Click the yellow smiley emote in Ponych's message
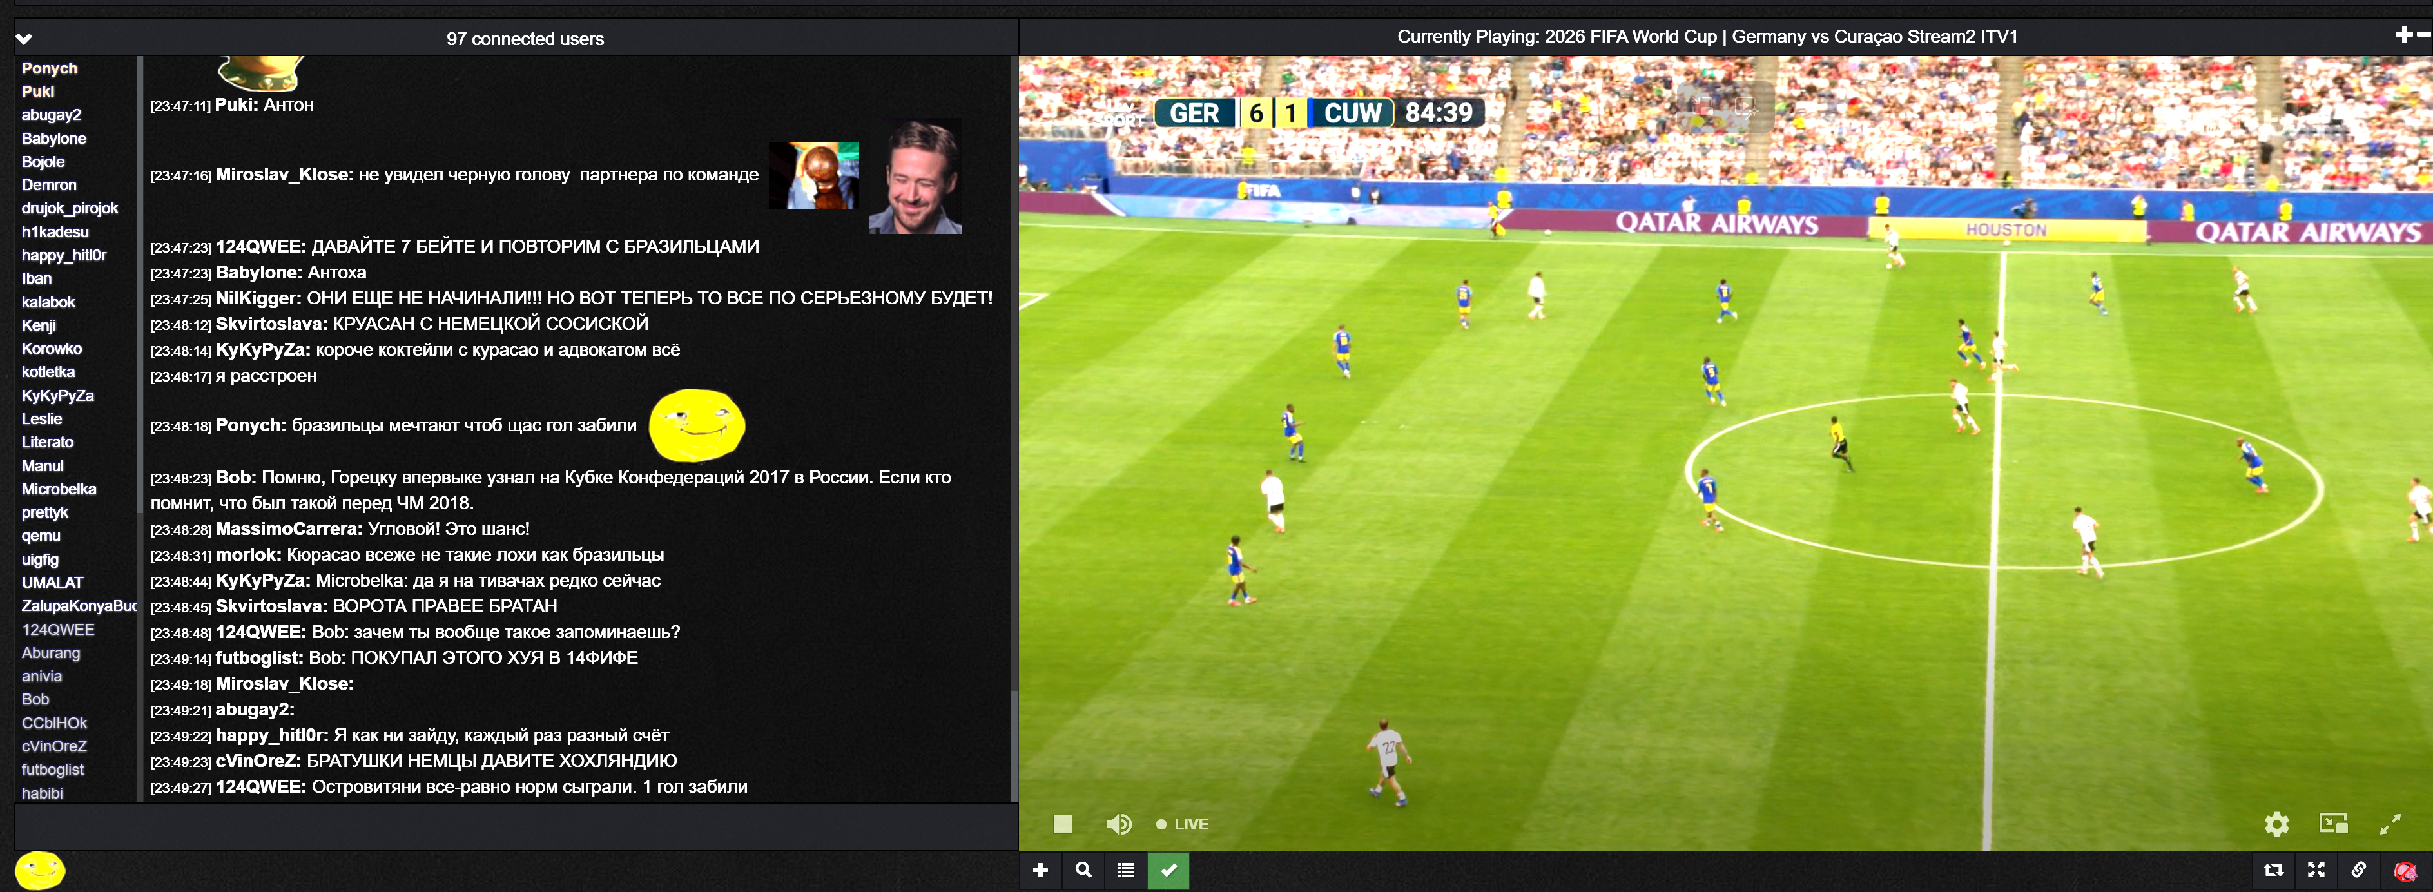The image size is (2433, 892). tap(698, 425)
